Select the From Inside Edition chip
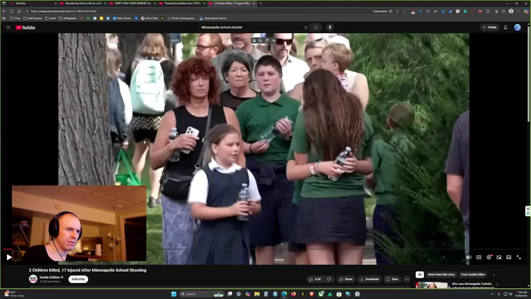This screenshot has height=299, width=531. [x=473, y=274]
